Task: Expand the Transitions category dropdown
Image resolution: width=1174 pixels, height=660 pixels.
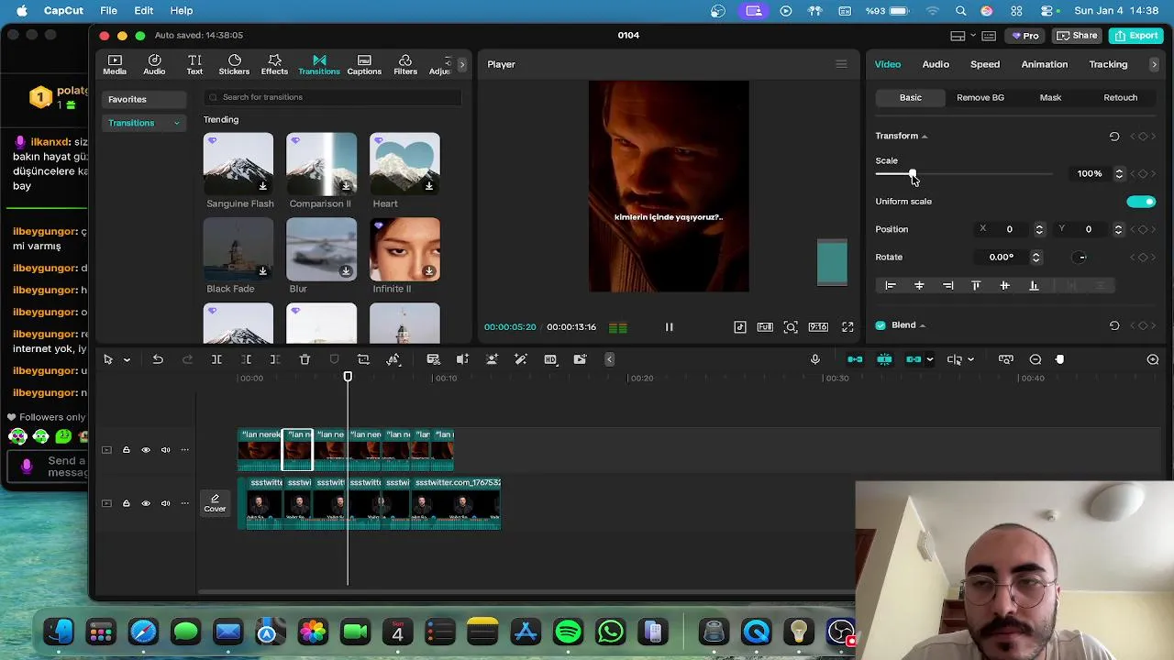Action: 176,123
